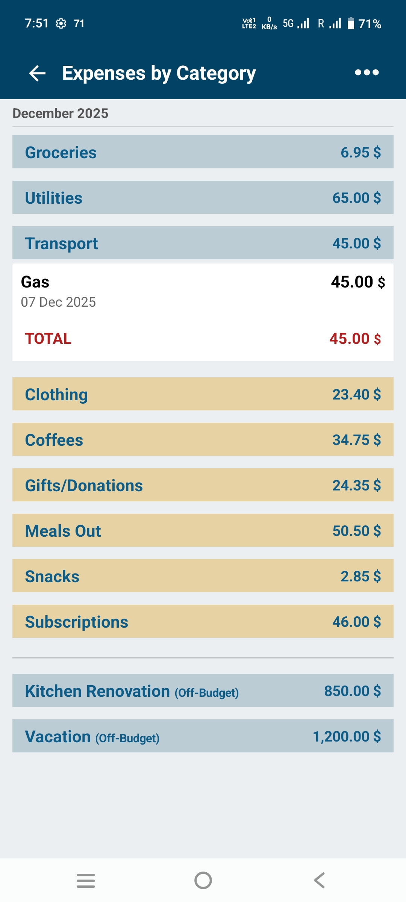
Task: Open the three-dots overflow menu
Action: [x=367, y=72]
